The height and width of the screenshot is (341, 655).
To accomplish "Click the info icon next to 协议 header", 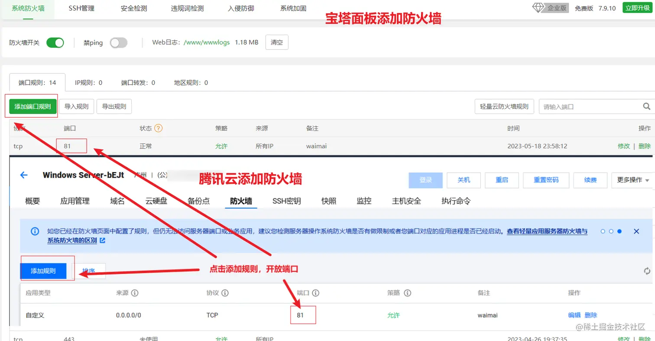I will pyautogui.click(x=225, y=293).
